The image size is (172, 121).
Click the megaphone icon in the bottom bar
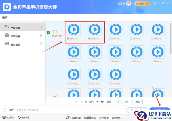coord(68,118)
